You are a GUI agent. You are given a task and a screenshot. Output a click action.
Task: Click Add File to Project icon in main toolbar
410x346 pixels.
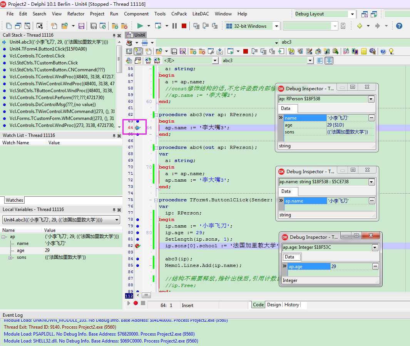pyautogui.click(x=115, y=26)
